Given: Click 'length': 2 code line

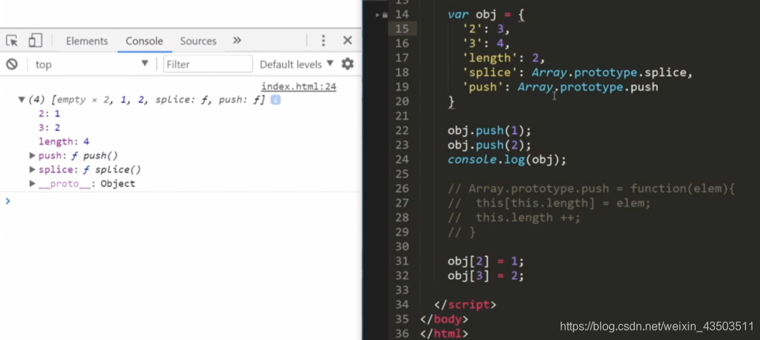Looking at the screenshot, I should pos(504,58).
